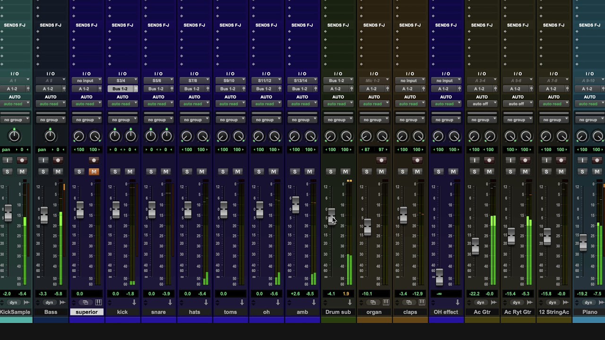The height and width of the screenshot is (340, 605).
Task: Unmute the superior track
Action: click(94, 171)
